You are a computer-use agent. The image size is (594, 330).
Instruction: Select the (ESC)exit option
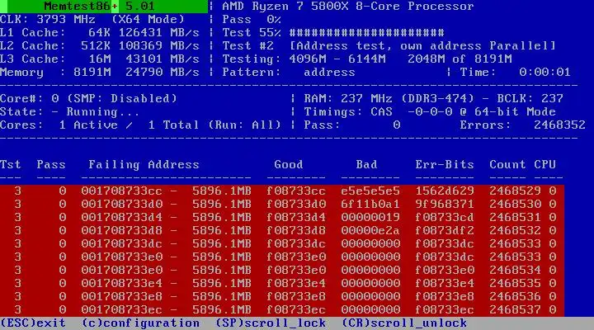[x=33, y=323]
